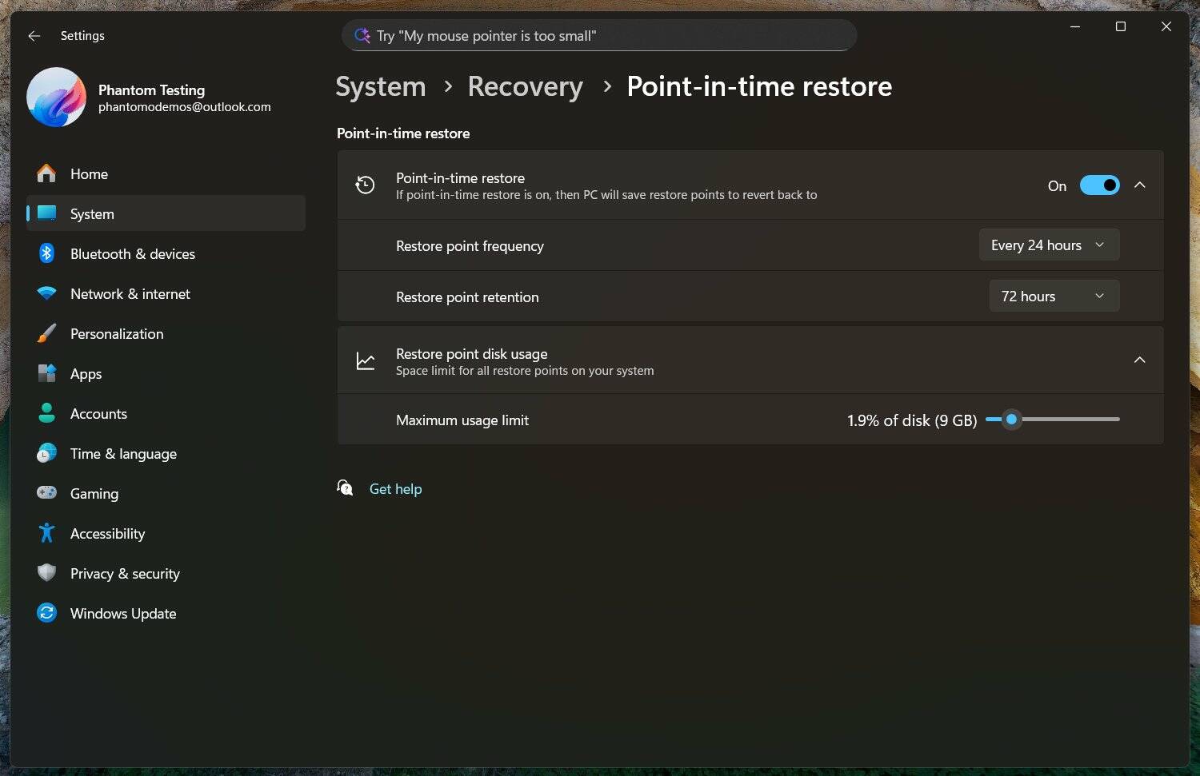Open the Restore point retention dropdown
This screenshot has width=1200, height=776.
[1053, 296]
